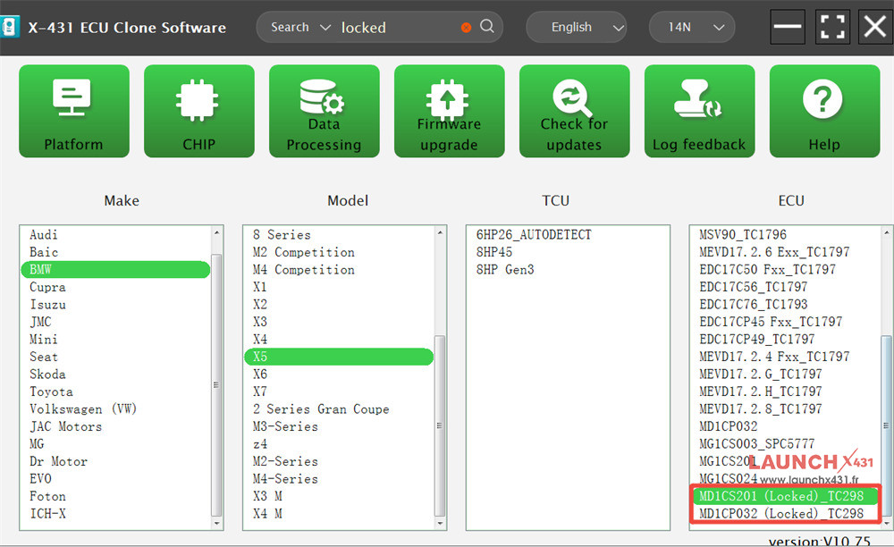This screenshot has height=547, width=894.
Task: Open the 14N dropdown
Action: coord(692,27)
